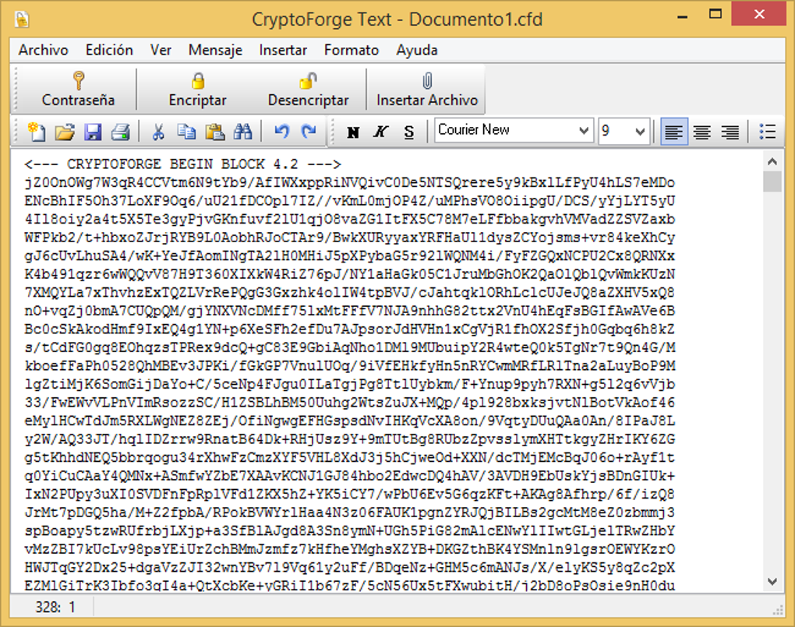Viewport: 795px width, 627px height.
Task: Activate center alignment from the alignment controls
Action: pyautogui.click(x=701, y=132)
